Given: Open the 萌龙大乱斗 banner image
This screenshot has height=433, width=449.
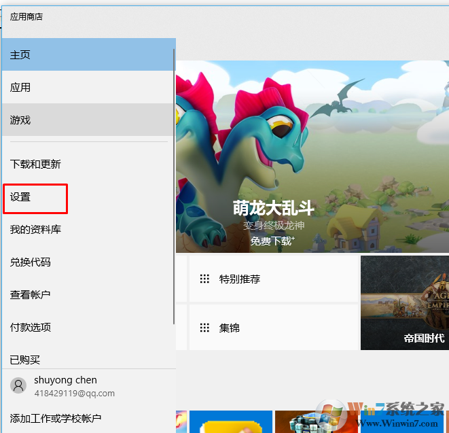Looking at the screenshot, I should pyautogui.click(x=312, y=156).
